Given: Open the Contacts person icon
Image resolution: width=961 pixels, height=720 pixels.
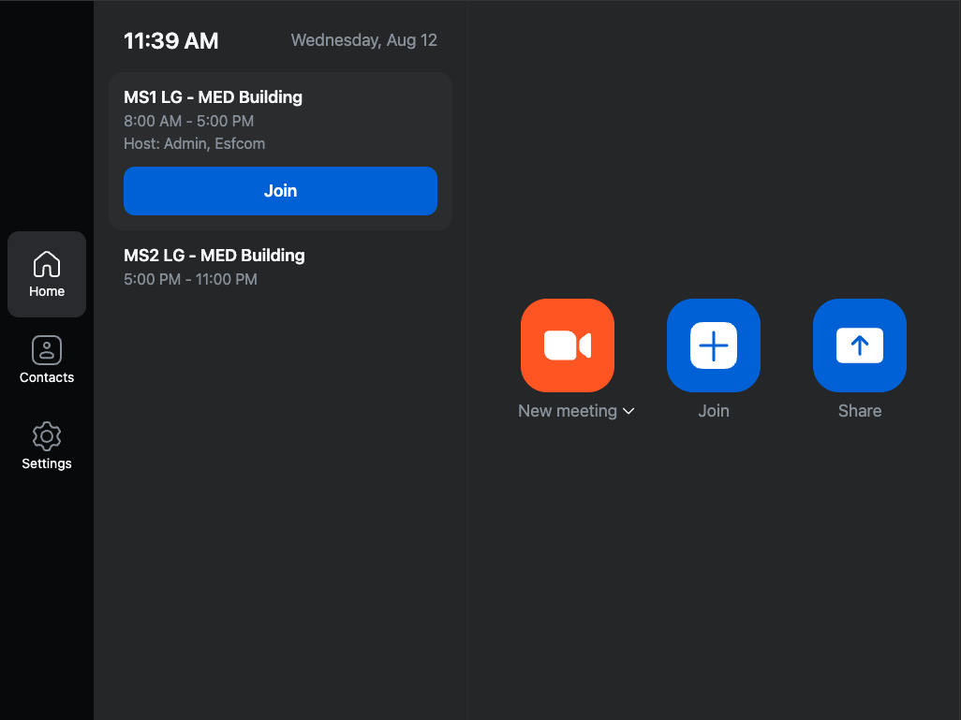Looking at the screenshot, I should 47,350.
